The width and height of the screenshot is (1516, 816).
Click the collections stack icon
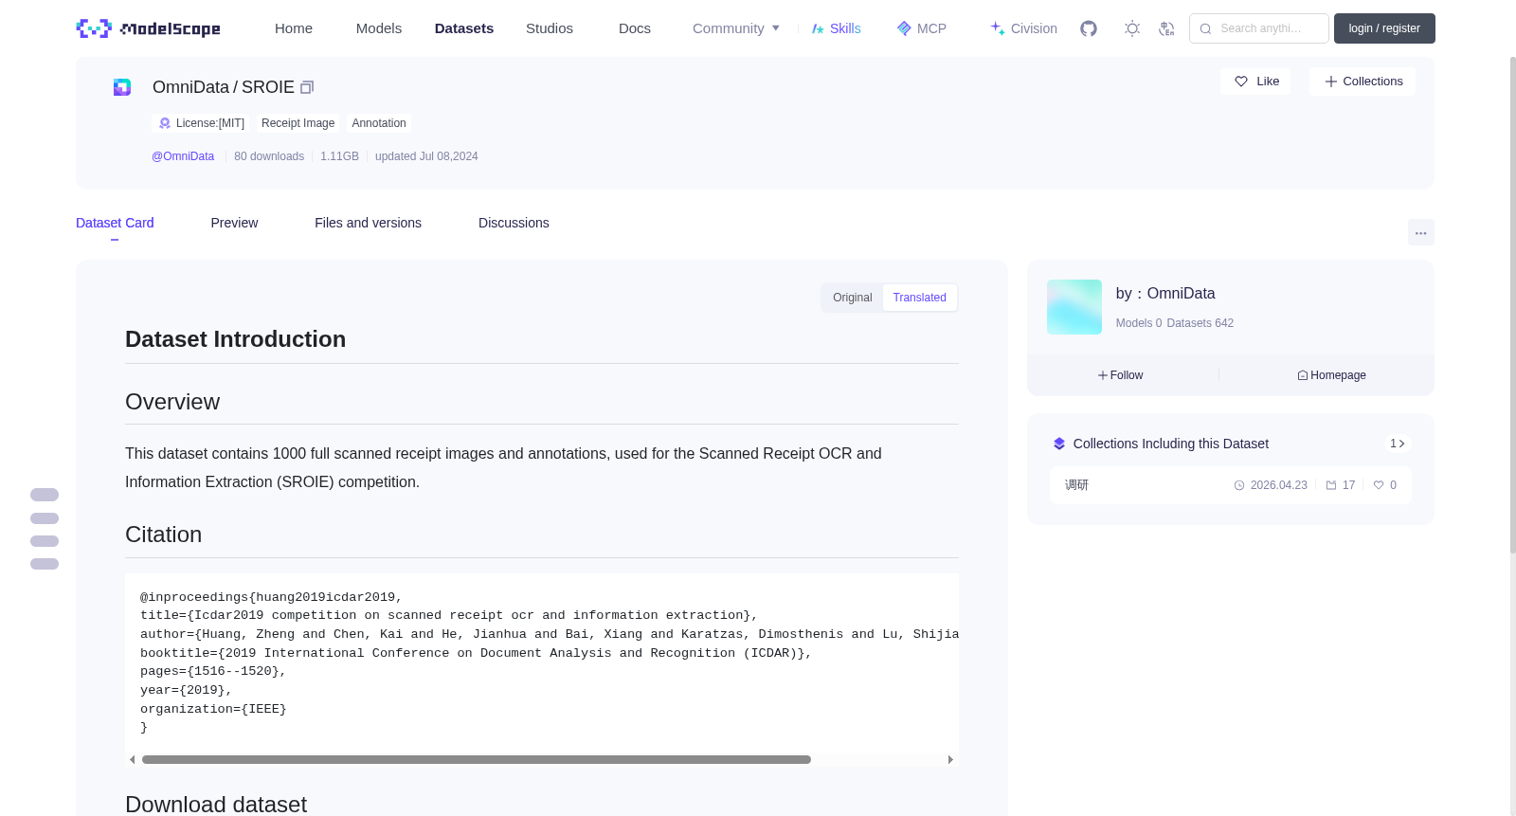point(1059,444)
